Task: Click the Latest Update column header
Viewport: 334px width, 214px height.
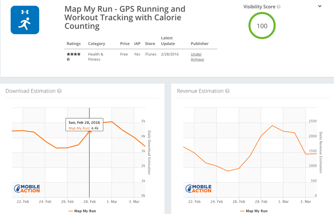Action: coord(168,41)
